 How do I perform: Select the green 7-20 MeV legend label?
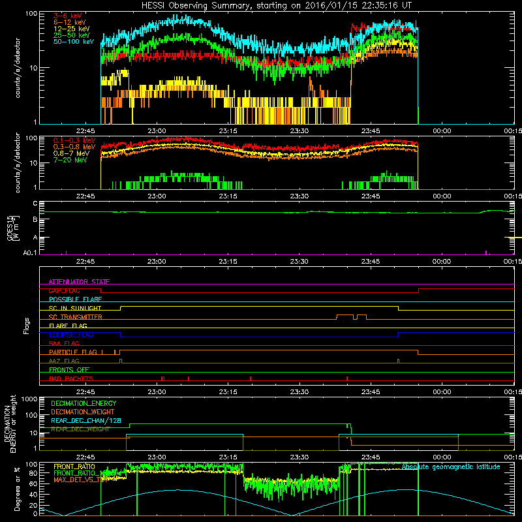tap(70, 160)
